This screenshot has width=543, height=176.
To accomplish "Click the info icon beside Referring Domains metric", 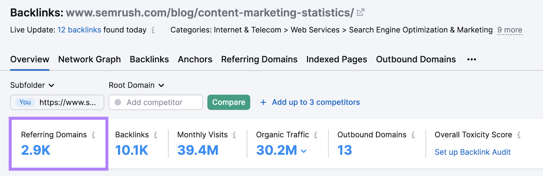I will 93,135.
